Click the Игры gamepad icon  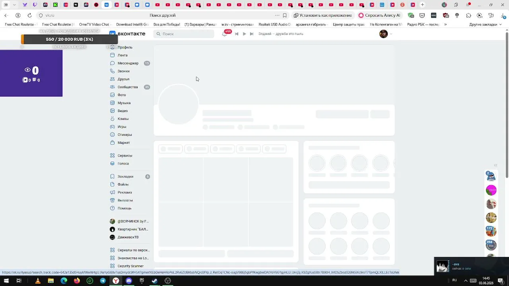click(x=113, y=127)
